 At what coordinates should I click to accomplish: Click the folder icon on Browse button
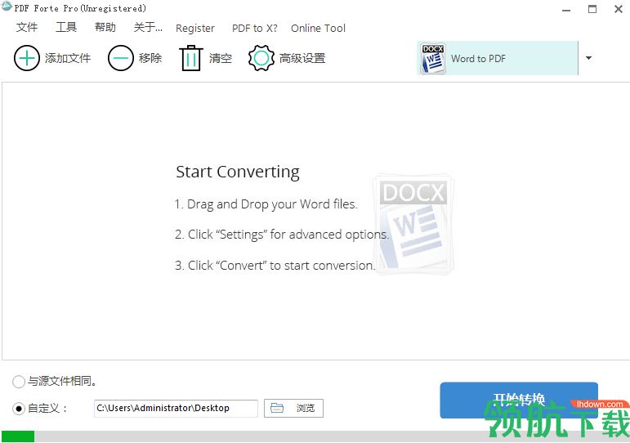(x=277, y=408)
